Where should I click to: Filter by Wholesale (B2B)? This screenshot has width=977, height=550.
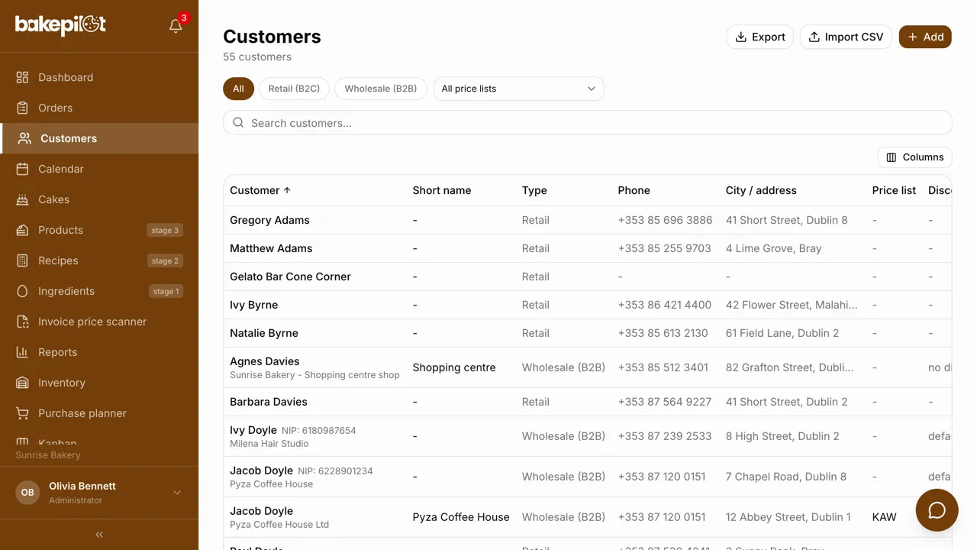[x=381, y=89]
